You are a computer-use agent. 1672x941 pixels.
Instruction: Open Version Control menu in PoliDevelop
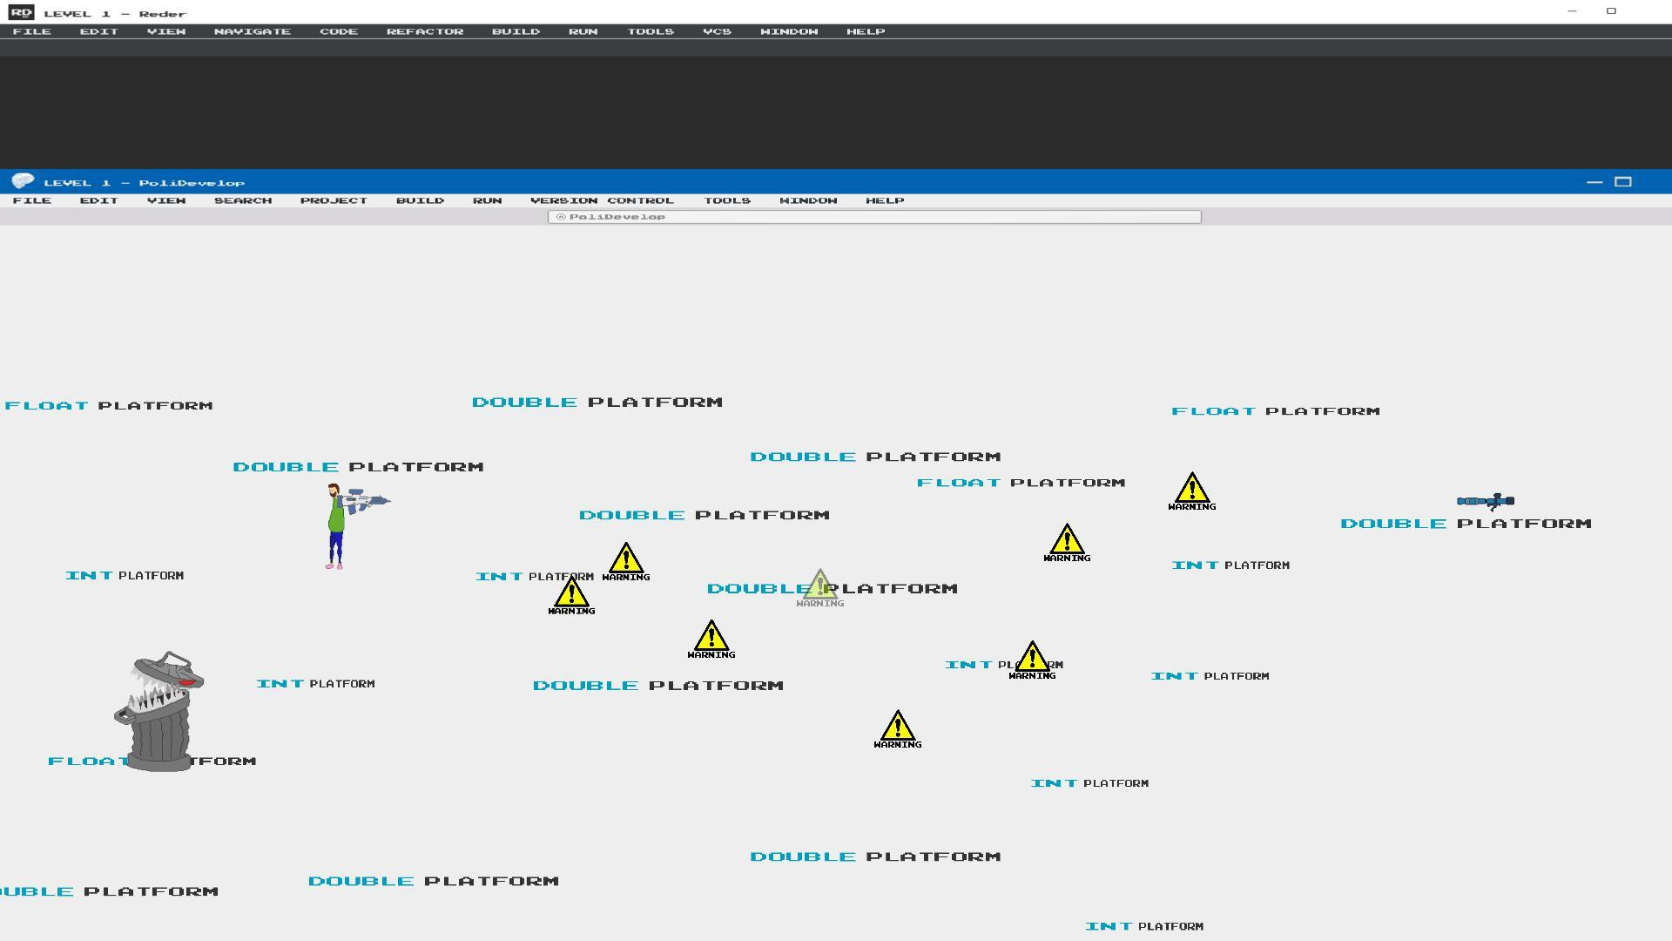pyautogui.click(x=602, y=200)
